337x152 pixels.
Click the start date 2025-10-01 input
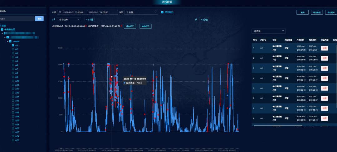[x=72, y=12]
